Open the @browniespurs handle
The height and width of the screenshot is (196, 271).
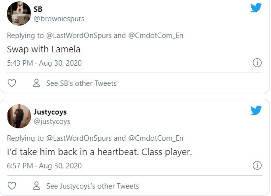click(59, 19)
